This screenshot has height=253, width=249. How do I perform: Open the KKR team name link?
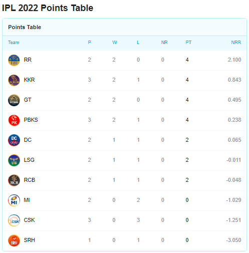[29, 80]
